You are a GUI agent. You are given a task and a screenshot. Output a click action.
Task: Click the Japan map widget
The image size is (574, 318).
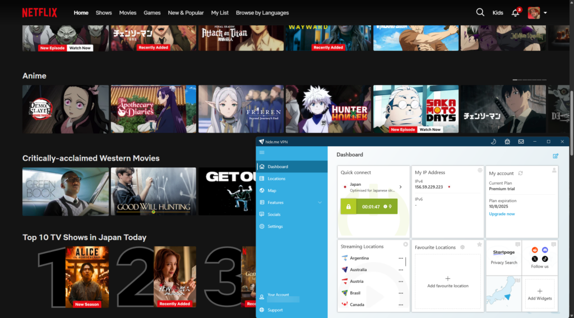[x=504, y=293]
